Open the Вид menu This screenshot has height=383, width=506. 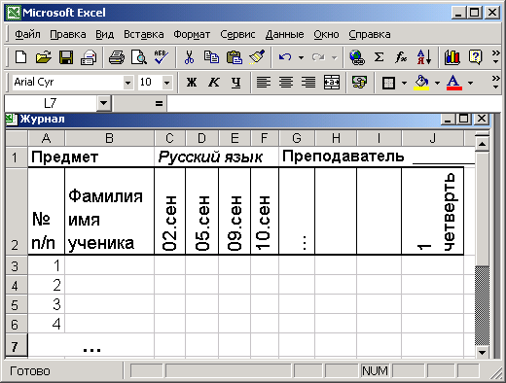pyautogui.click(x=104, y=34)
